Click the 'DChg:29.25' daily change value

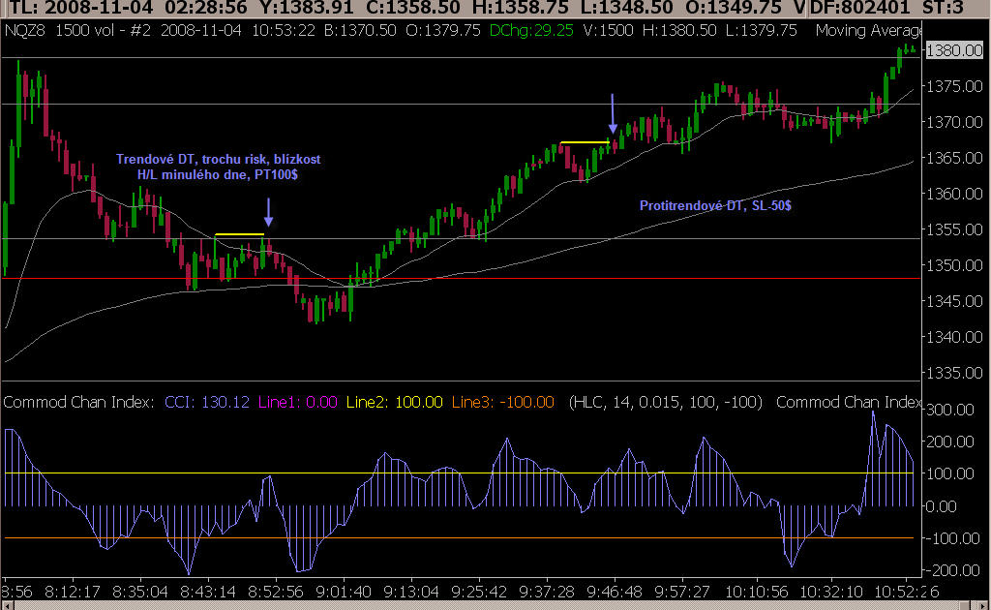531,30
